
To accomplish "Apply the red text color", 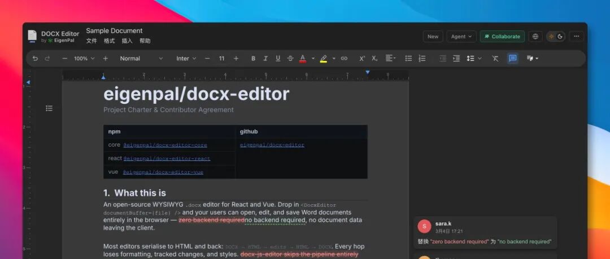I will 303,58.
